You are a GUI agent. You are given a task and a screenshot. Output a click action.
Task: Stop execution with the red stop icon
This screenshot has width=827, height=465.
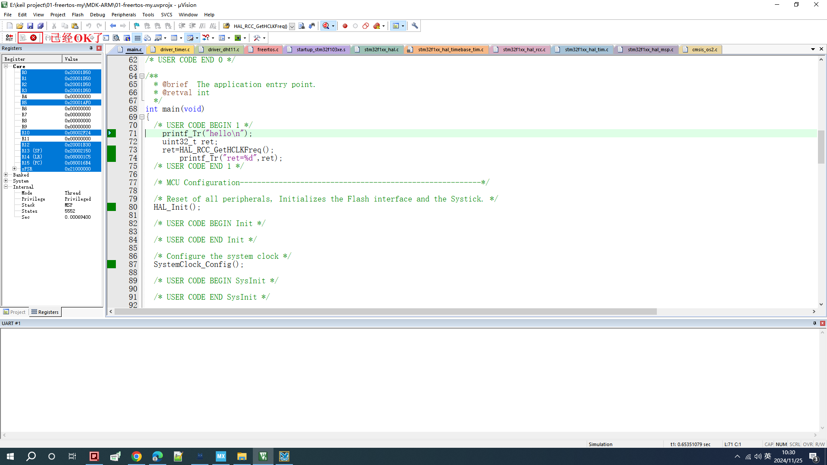pyautogui.click(x=33, y=38)
